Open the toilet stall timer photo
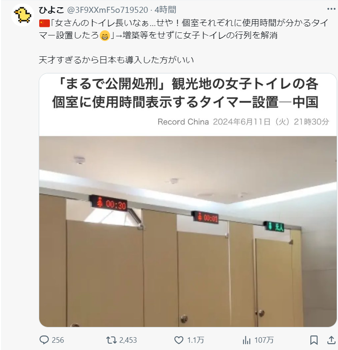Screen dimensions: 338x350 point(188,231)
